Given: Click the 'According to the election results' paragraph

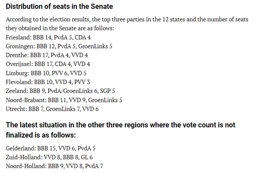Looking at the screenshot, I should (127, 24).
